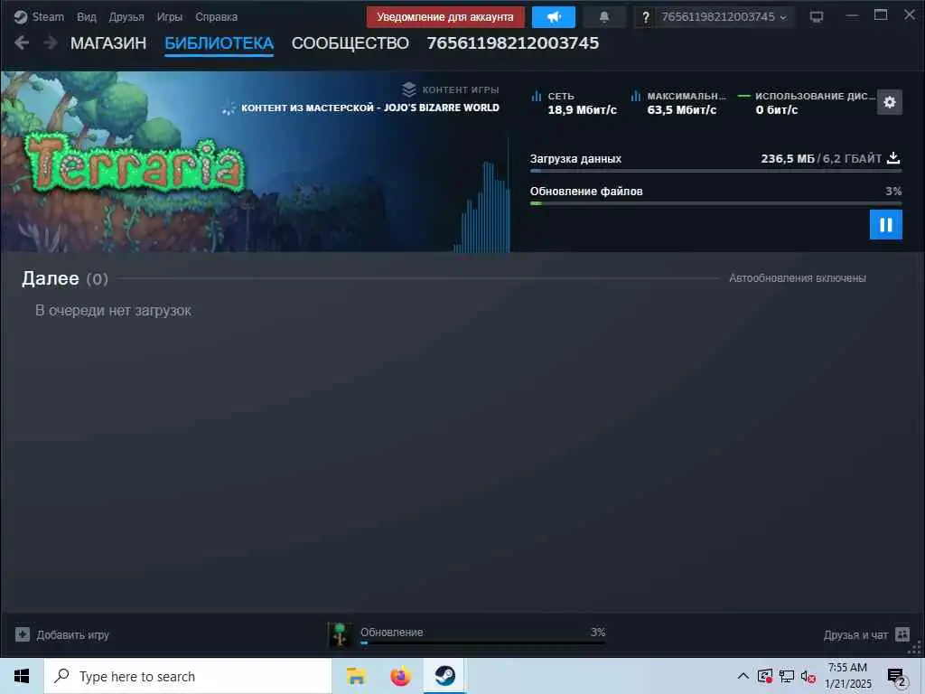The height and width of the screenshot is (694, 925).
Task: Open the Windows action center notifications
Action: point(896,677)
